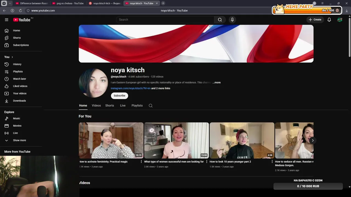Open the YouTube account avatar menu

(340, 20)
